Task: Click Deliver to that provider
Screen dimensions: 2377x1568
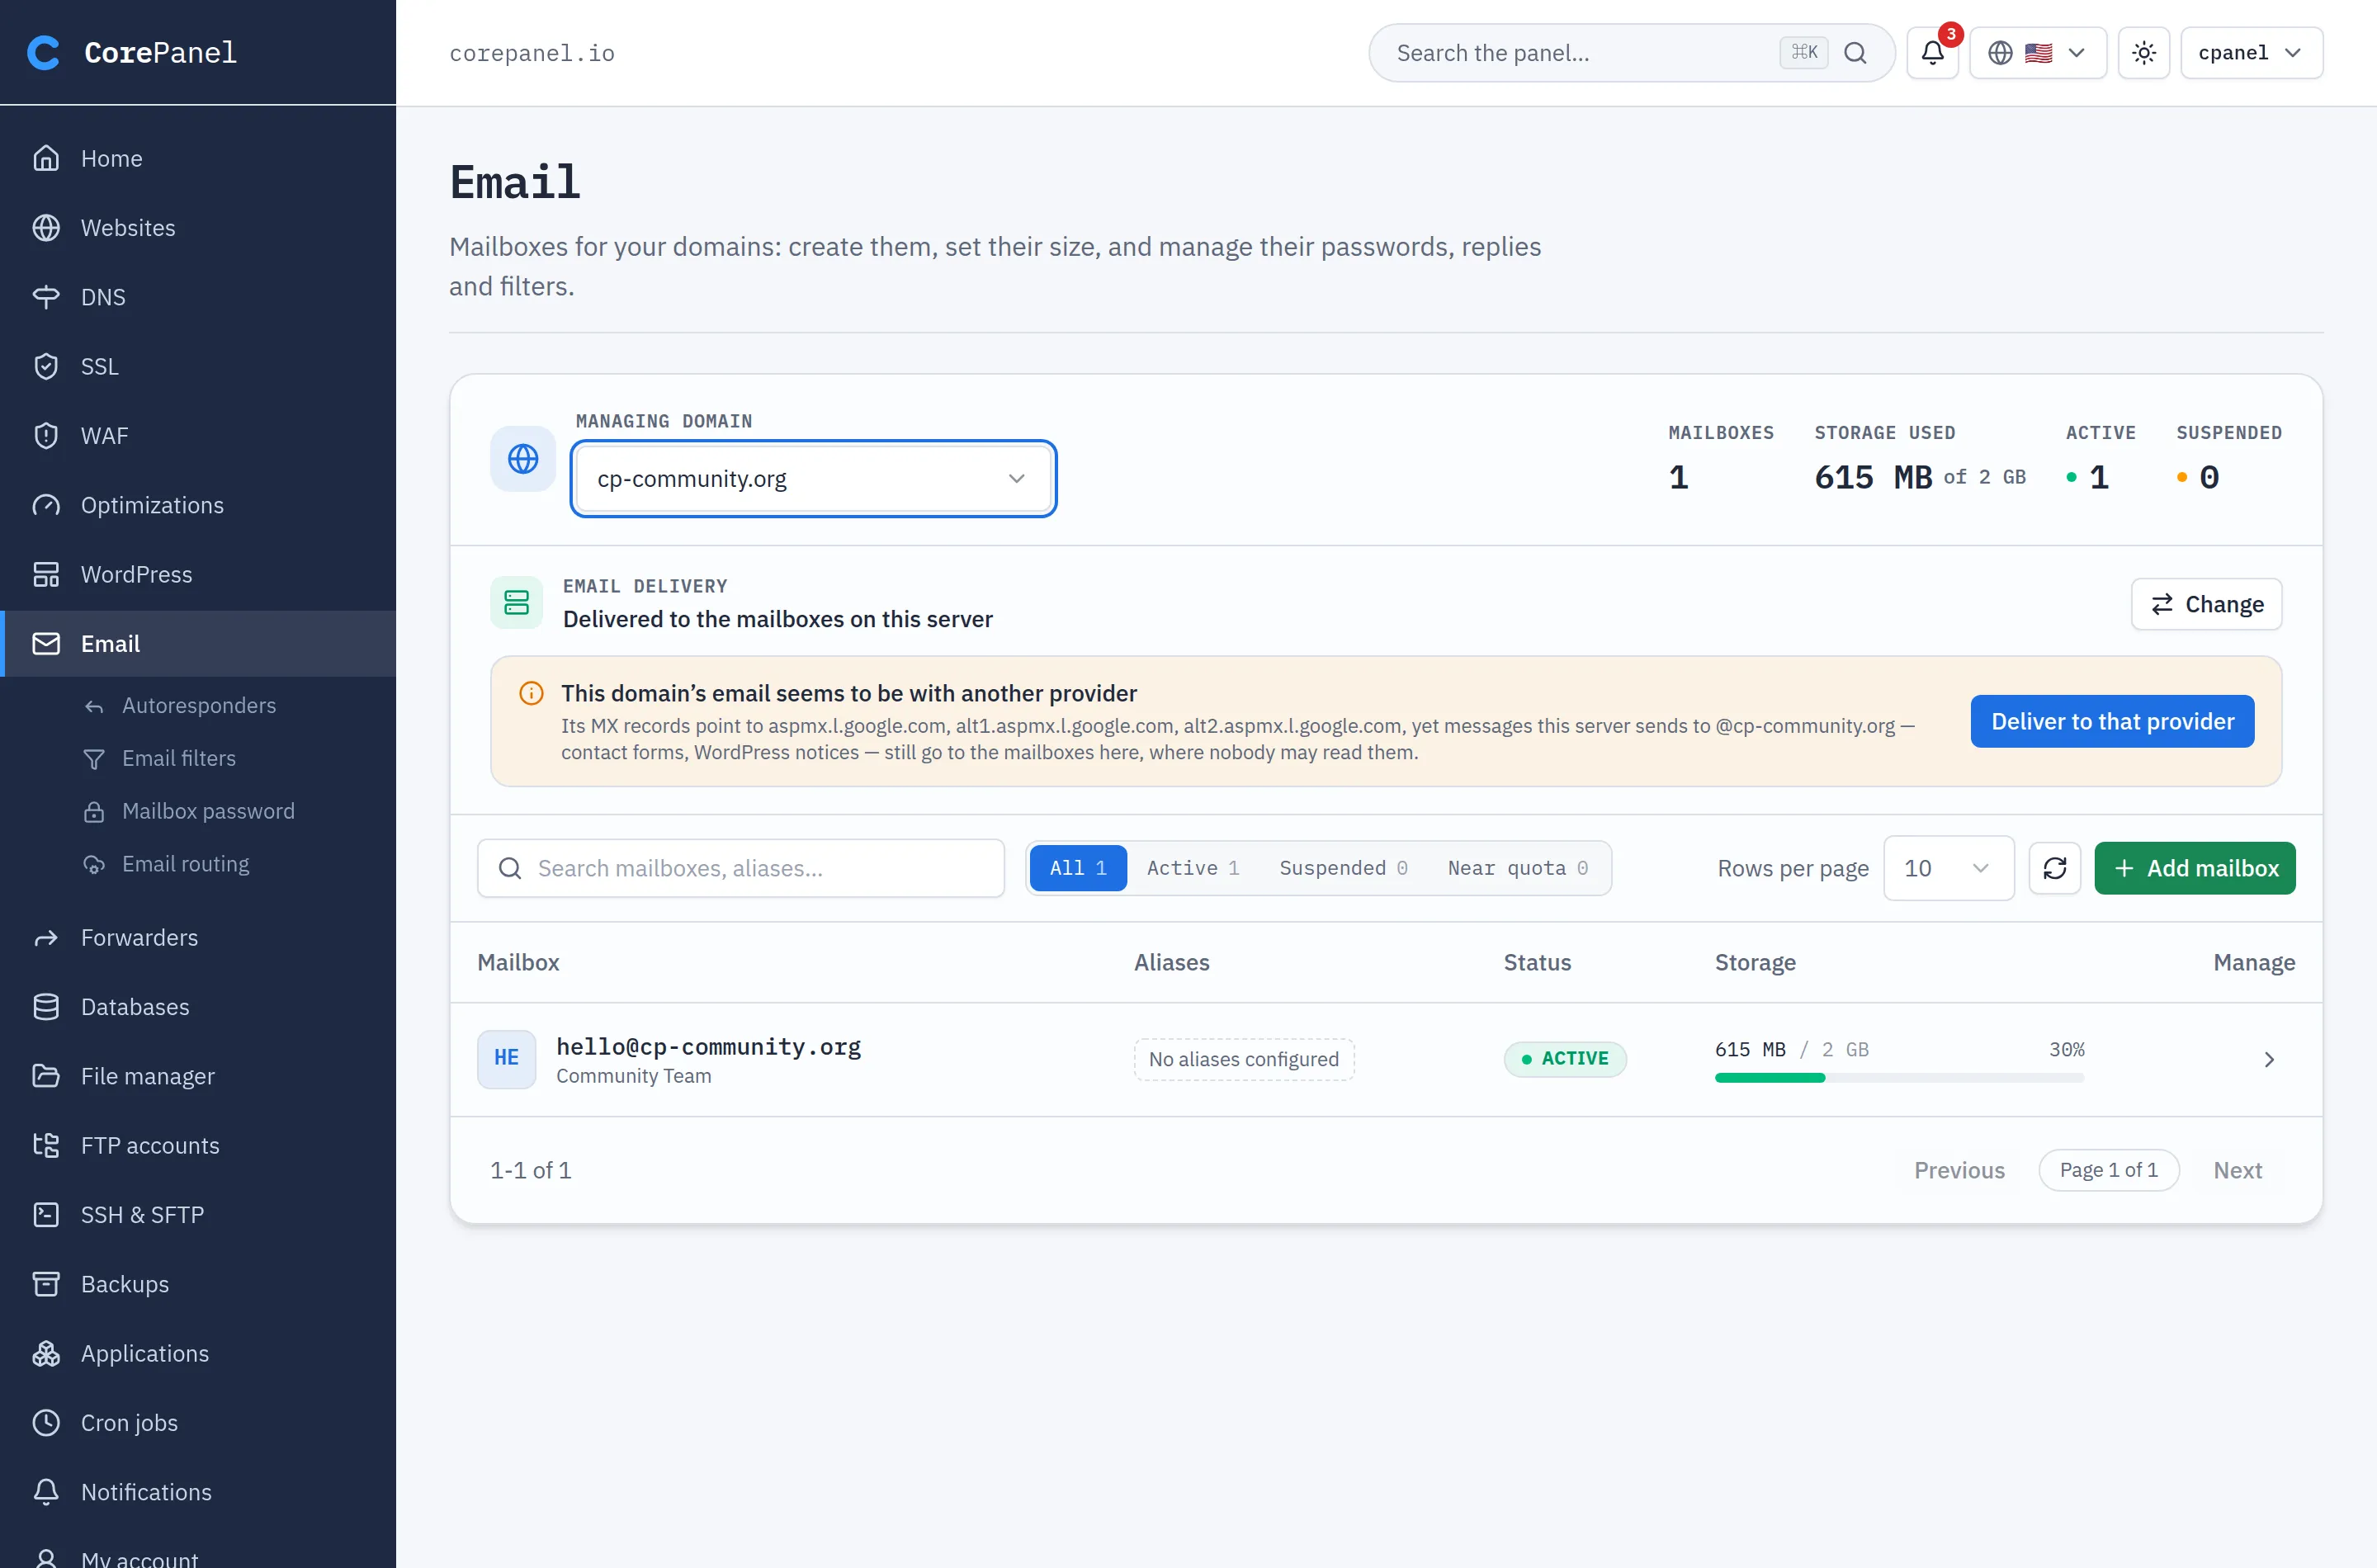Action: pos(2111,721)
